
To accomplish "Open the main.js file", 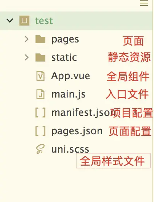I will pos(68,94).
